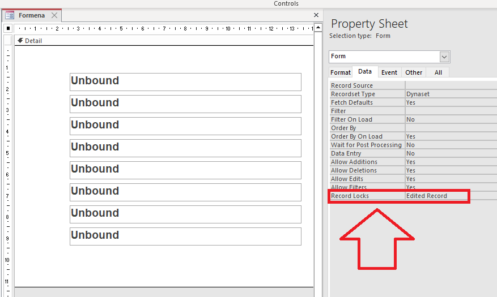Screen dimensions: 497x297
Task: Click the Record Locks Edited Record value
Action: click(436, 196)
